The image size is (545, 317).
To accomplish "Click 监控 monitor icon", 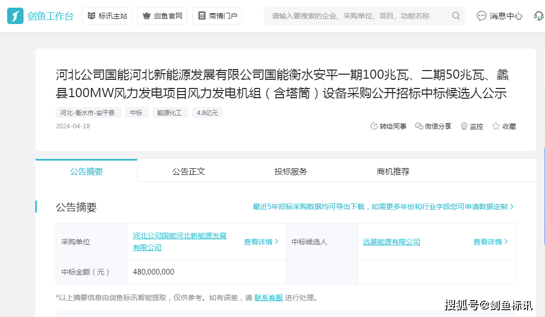I will tap(464, 126).
